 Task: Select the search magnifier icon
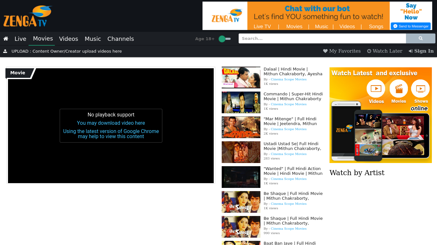tap(420, 38)
